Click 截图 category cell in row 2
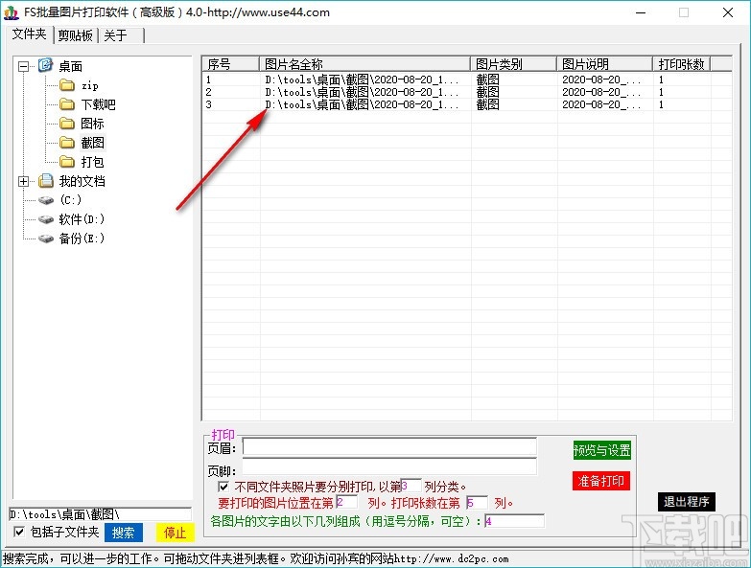Screen dimensions: 751x568 pos(487,92)
